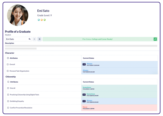The image size is (163, 116).
Task: Click the Grade Level: 9 text
Action: click(x=44, y=15)
